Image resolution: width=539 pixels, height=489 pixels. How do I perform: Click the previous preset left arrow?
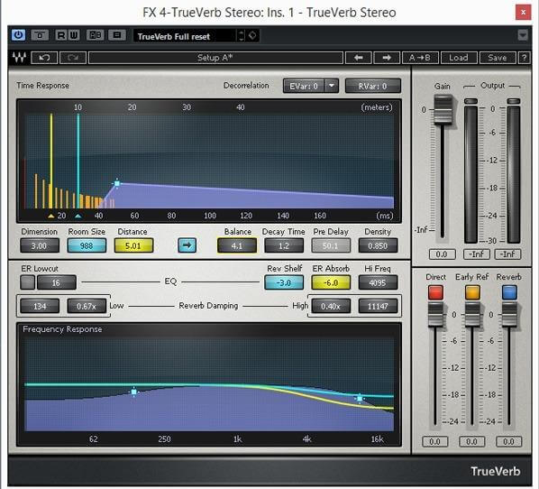[x=358, y=58]
